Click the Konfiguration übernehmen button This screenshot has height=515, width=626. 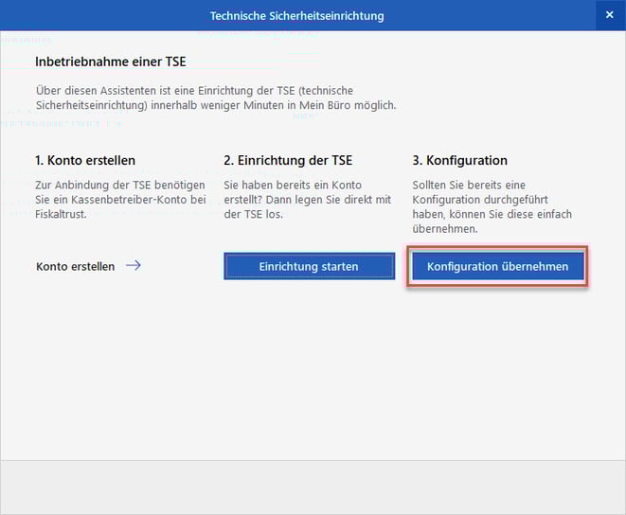[x=497, y=267]
